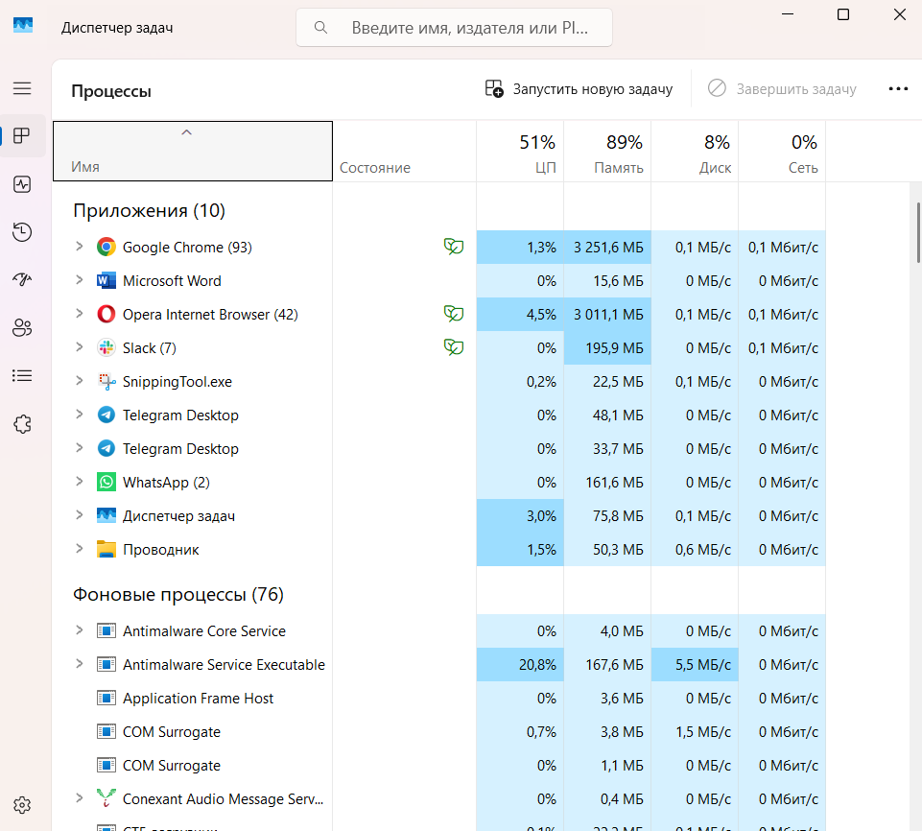922x831 pixels.
Task: Sort by the Сеть 0% column
Action: (x=782, y=152)
